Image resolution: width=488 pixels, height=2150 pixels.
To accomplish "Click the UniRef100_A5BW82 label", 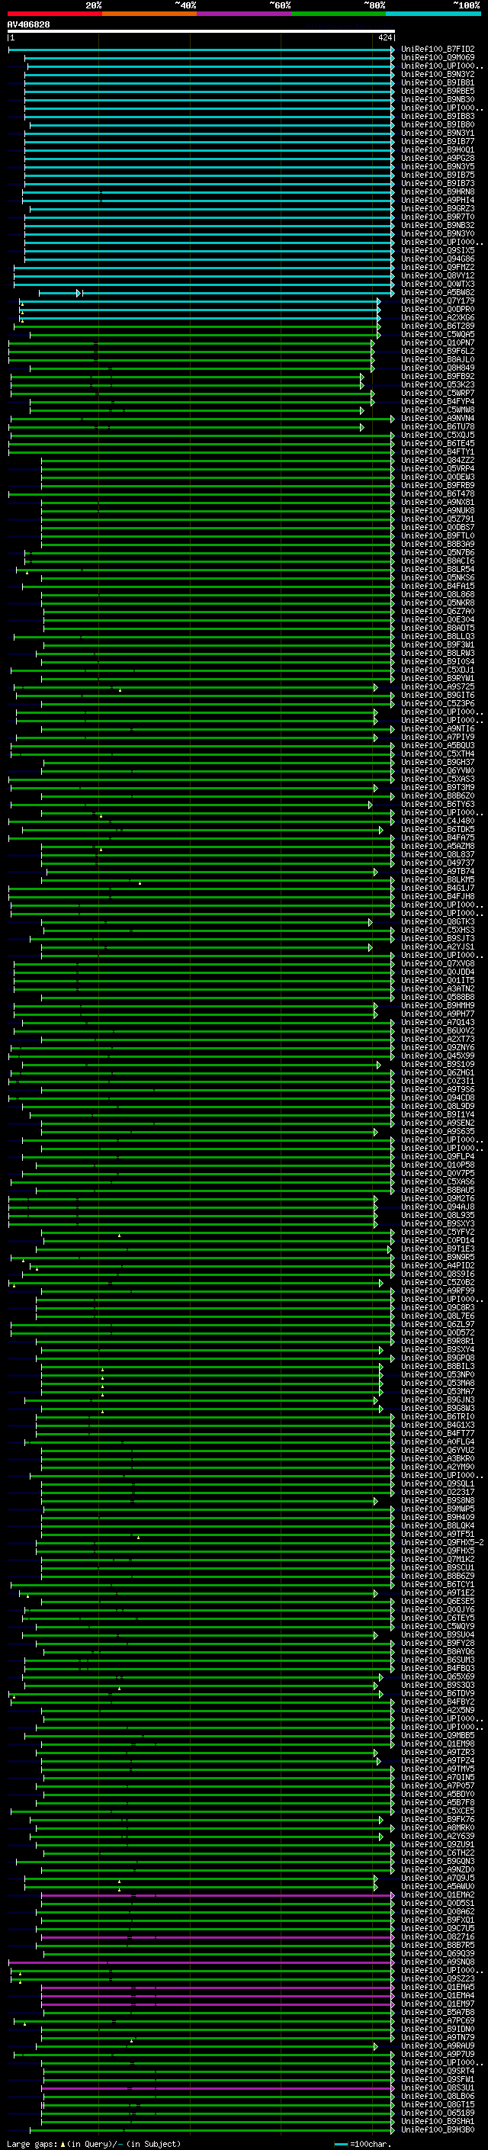I will [438, 293].
